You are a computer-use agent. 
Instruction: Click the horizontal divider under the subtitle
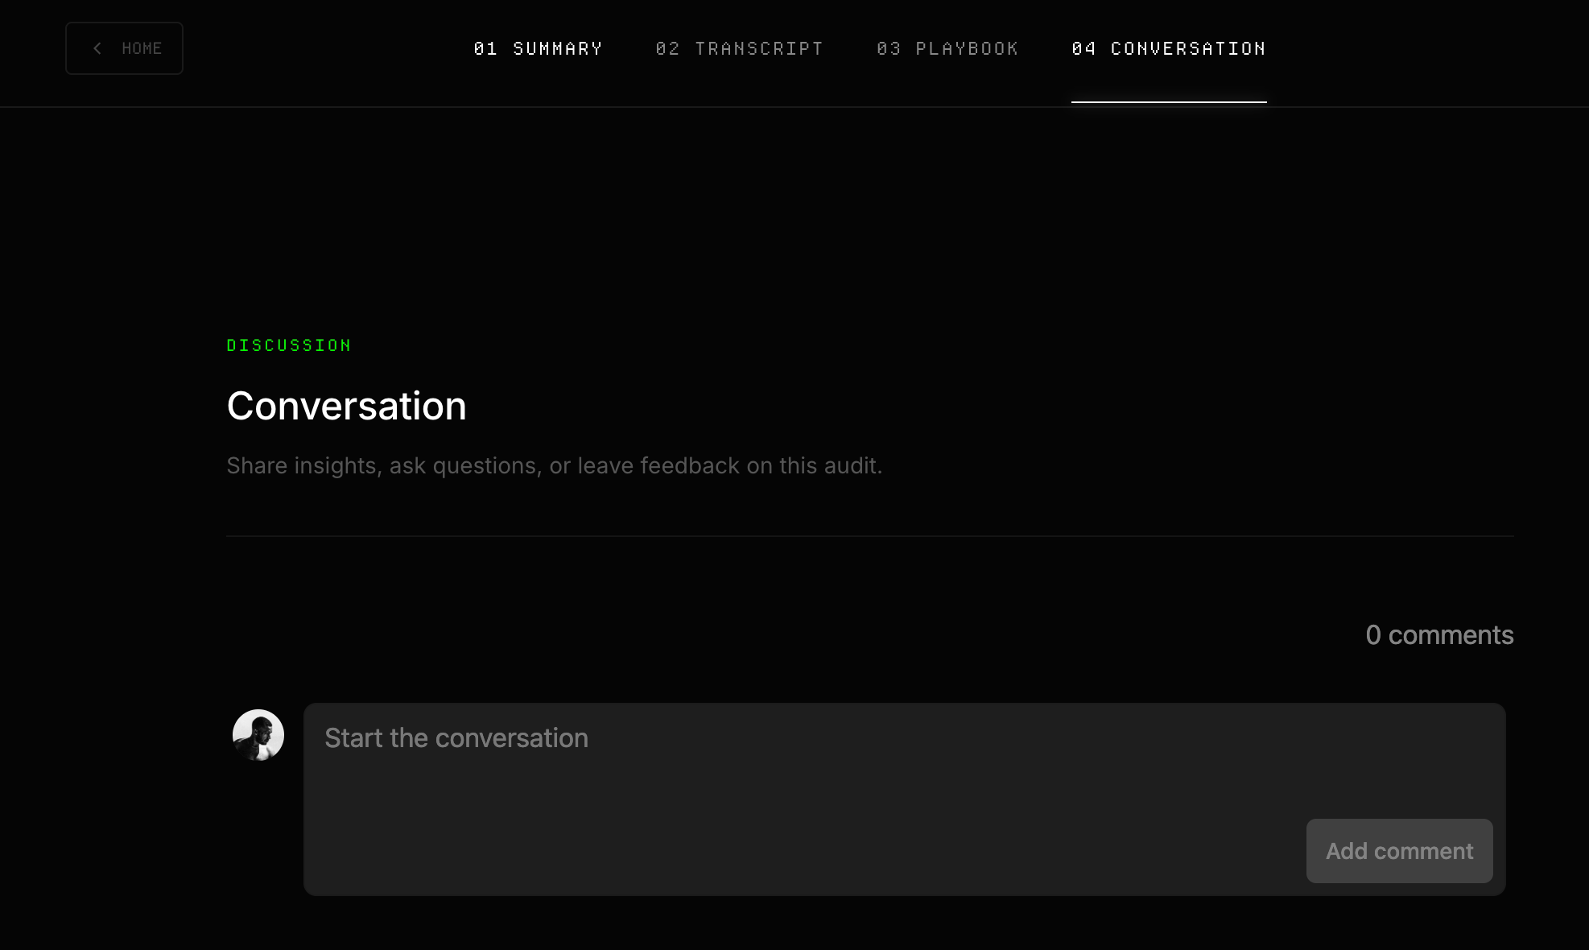pyautogui.click(x=869, y=536)
